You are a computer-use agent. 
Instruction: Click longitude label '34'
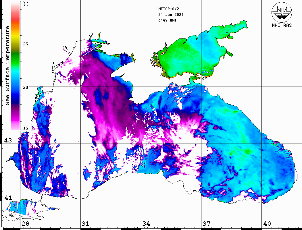point(146,224)
